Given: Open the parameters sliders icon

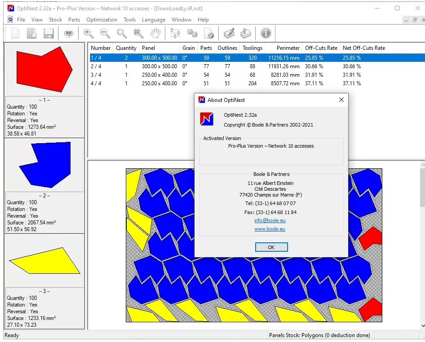Looking at the screenshot, I should 175,33.
